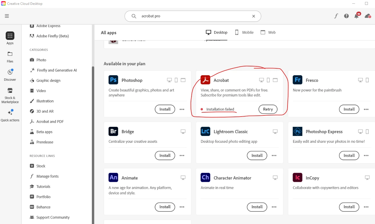
Task: Open Stock & Marketplace storefront icon
Action: coord(10,91)
